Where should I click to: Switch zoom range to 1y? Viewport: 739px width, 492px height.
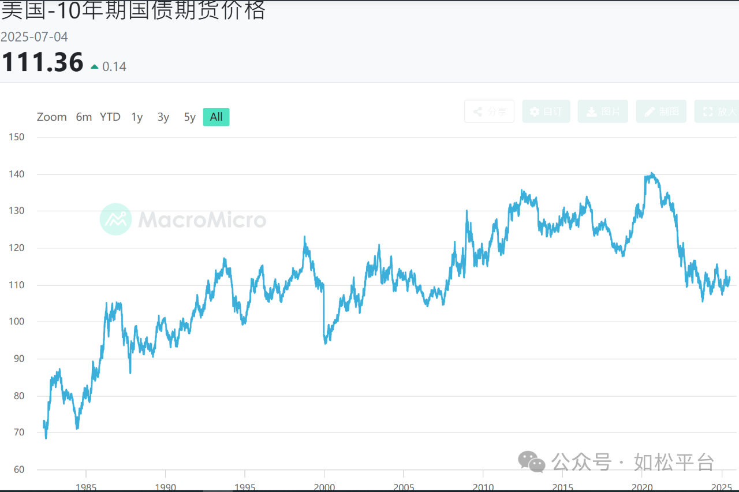[x=137, y=117]
